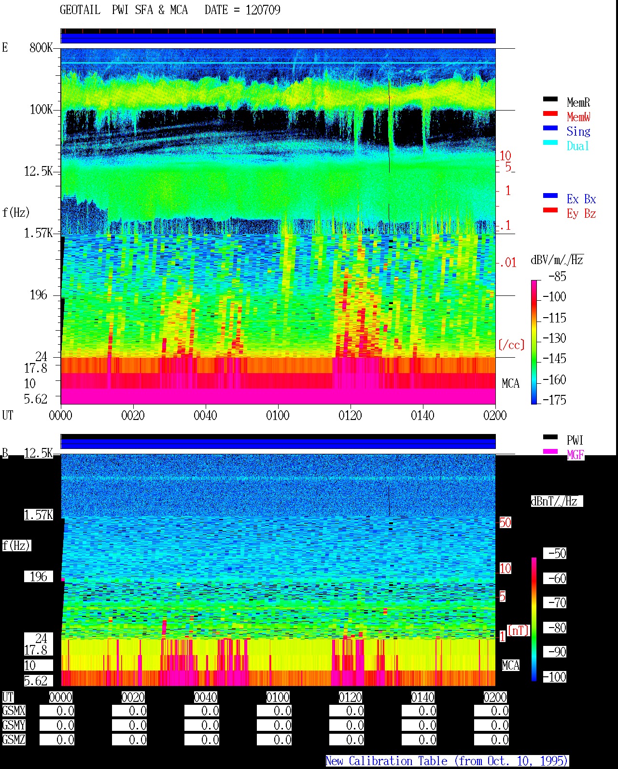Click the cyan Dual legend swatch
The image size is (618, 769).
(x=550, y=143)
